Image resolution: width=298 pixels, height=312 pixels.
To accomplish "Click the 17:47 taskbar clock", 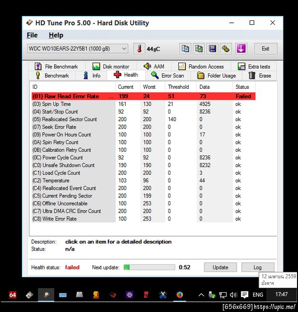I will (281, 294).
